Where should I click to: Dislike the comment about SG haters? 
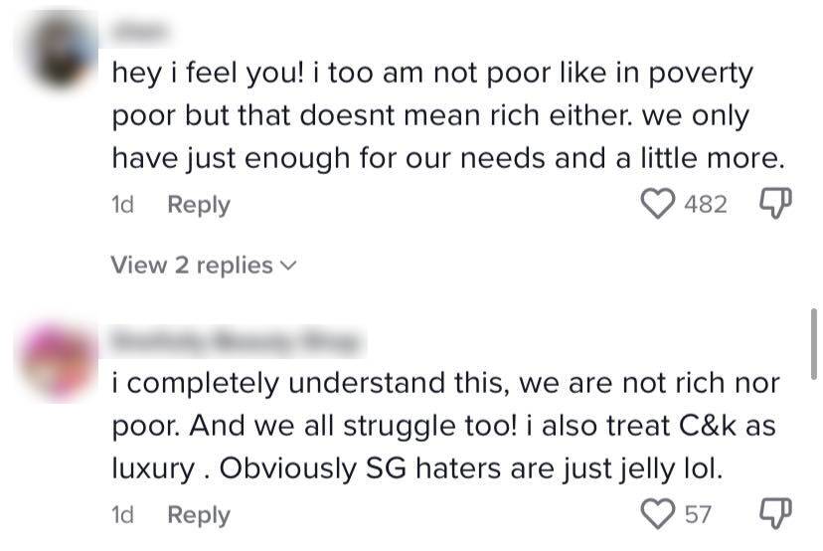coord(773,515)
